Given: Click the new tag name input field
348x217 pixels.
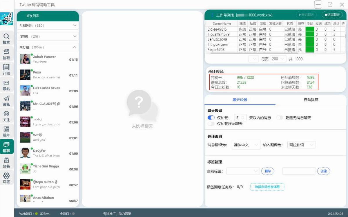Looking at the screenshot, I should click(299, 171).
